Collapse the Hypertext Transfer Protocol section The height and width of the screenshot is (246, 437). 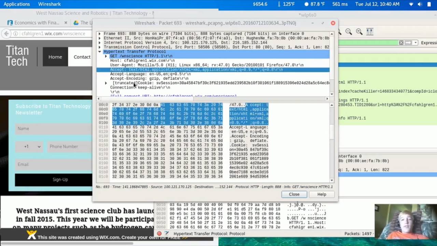tap(99, 52)
